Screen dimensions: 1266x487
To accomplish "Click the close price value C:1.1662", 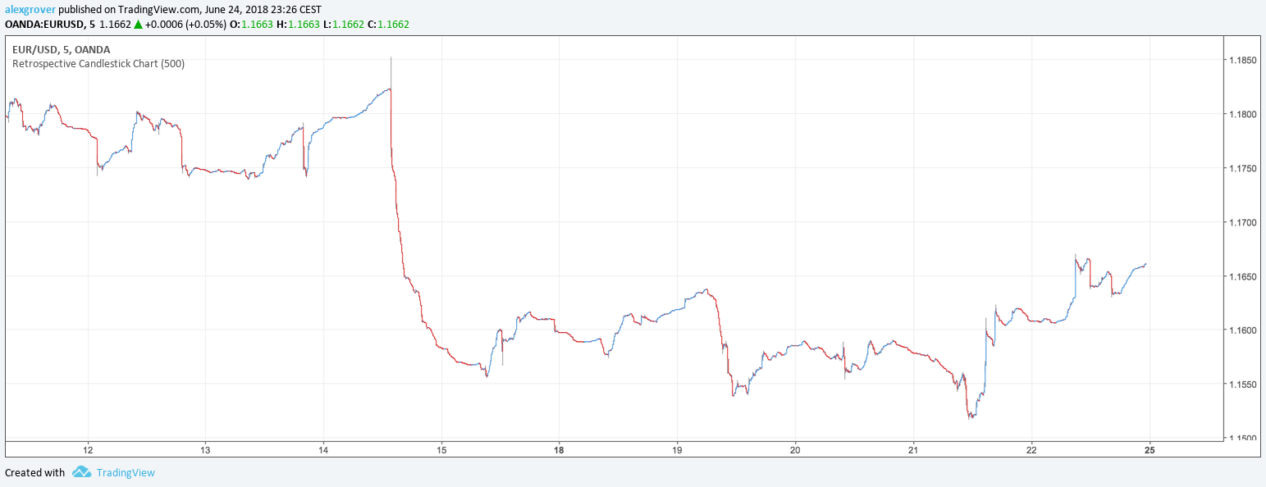I will click(x=388, y=24).
